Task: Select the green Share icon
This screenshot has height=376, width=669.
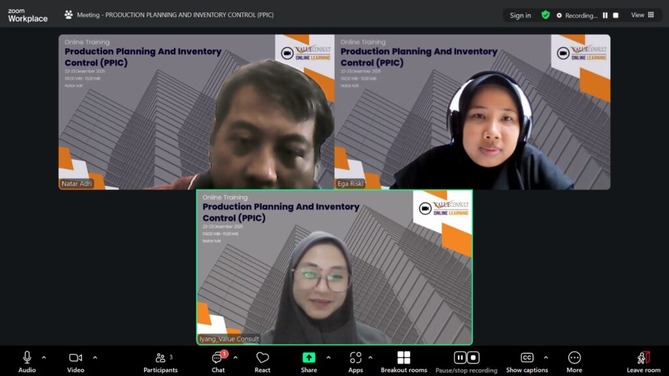Action: point(308,358)
